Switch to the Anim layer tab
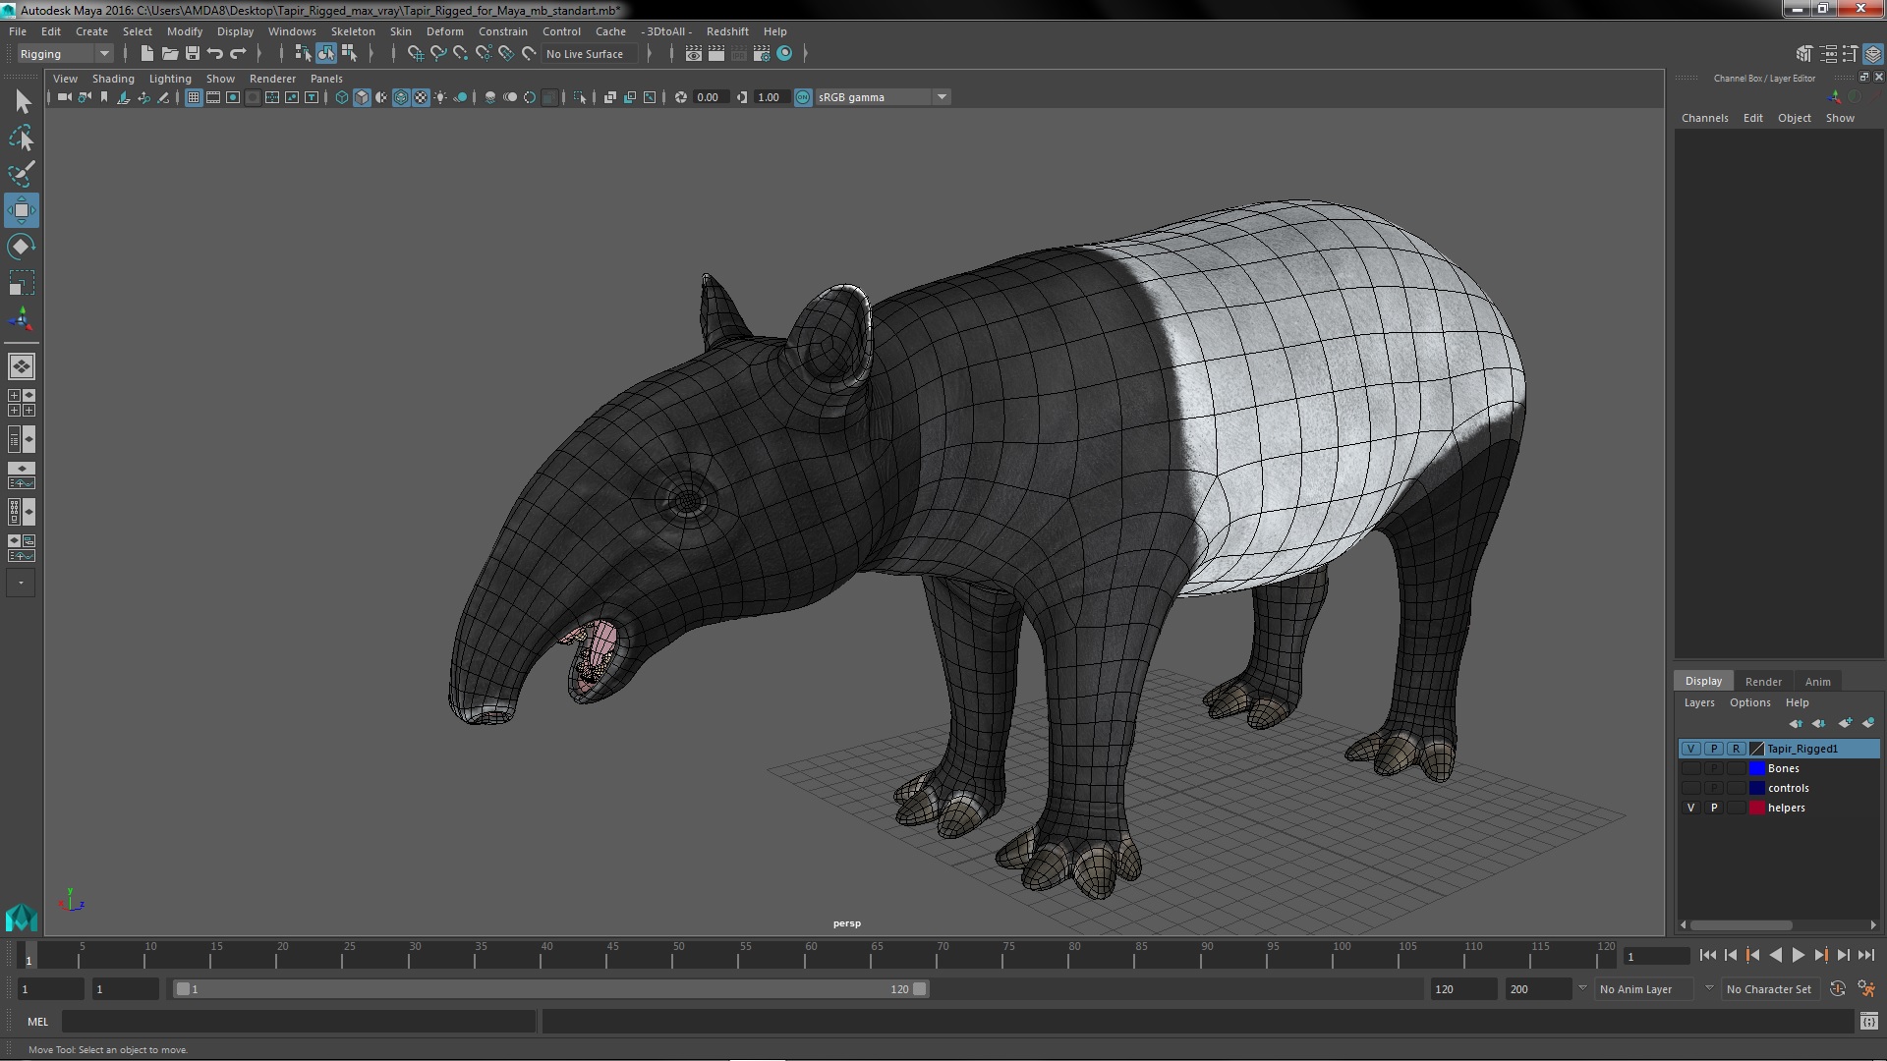1887x1061 pixels. 1817,682
